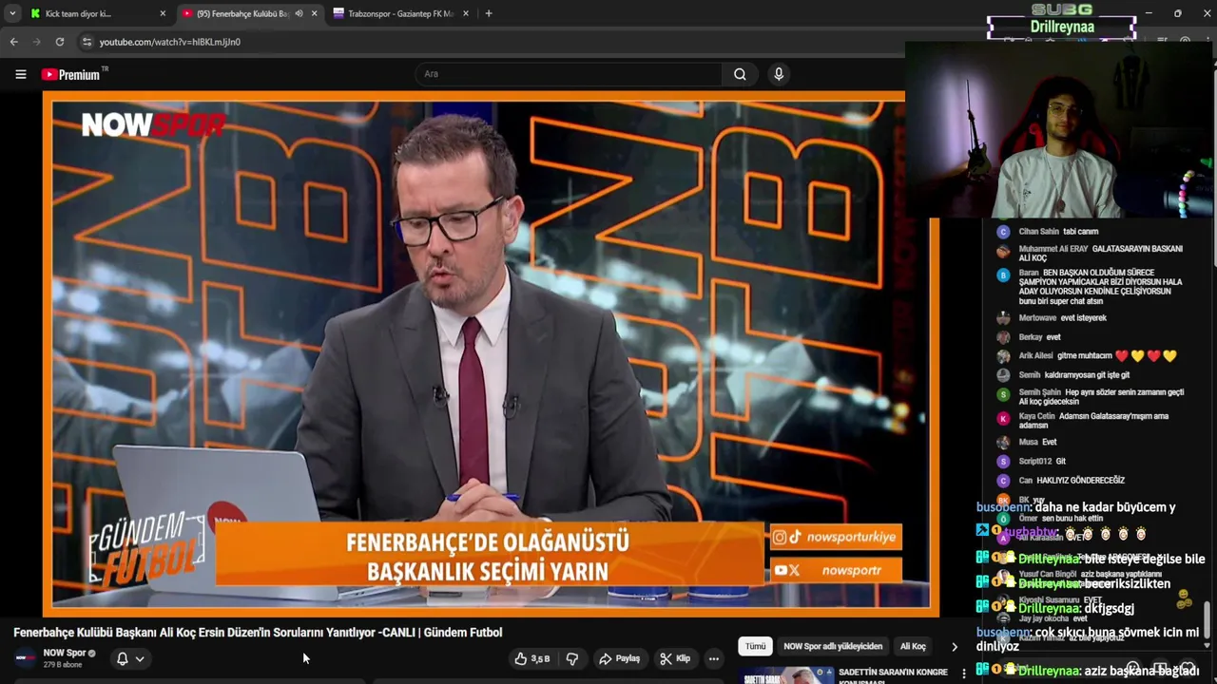Image resolution: width=1217 pixels, height=684 pixels.
Task: Click the main video player
Action: pyautogui.click(x=491, y=353)
